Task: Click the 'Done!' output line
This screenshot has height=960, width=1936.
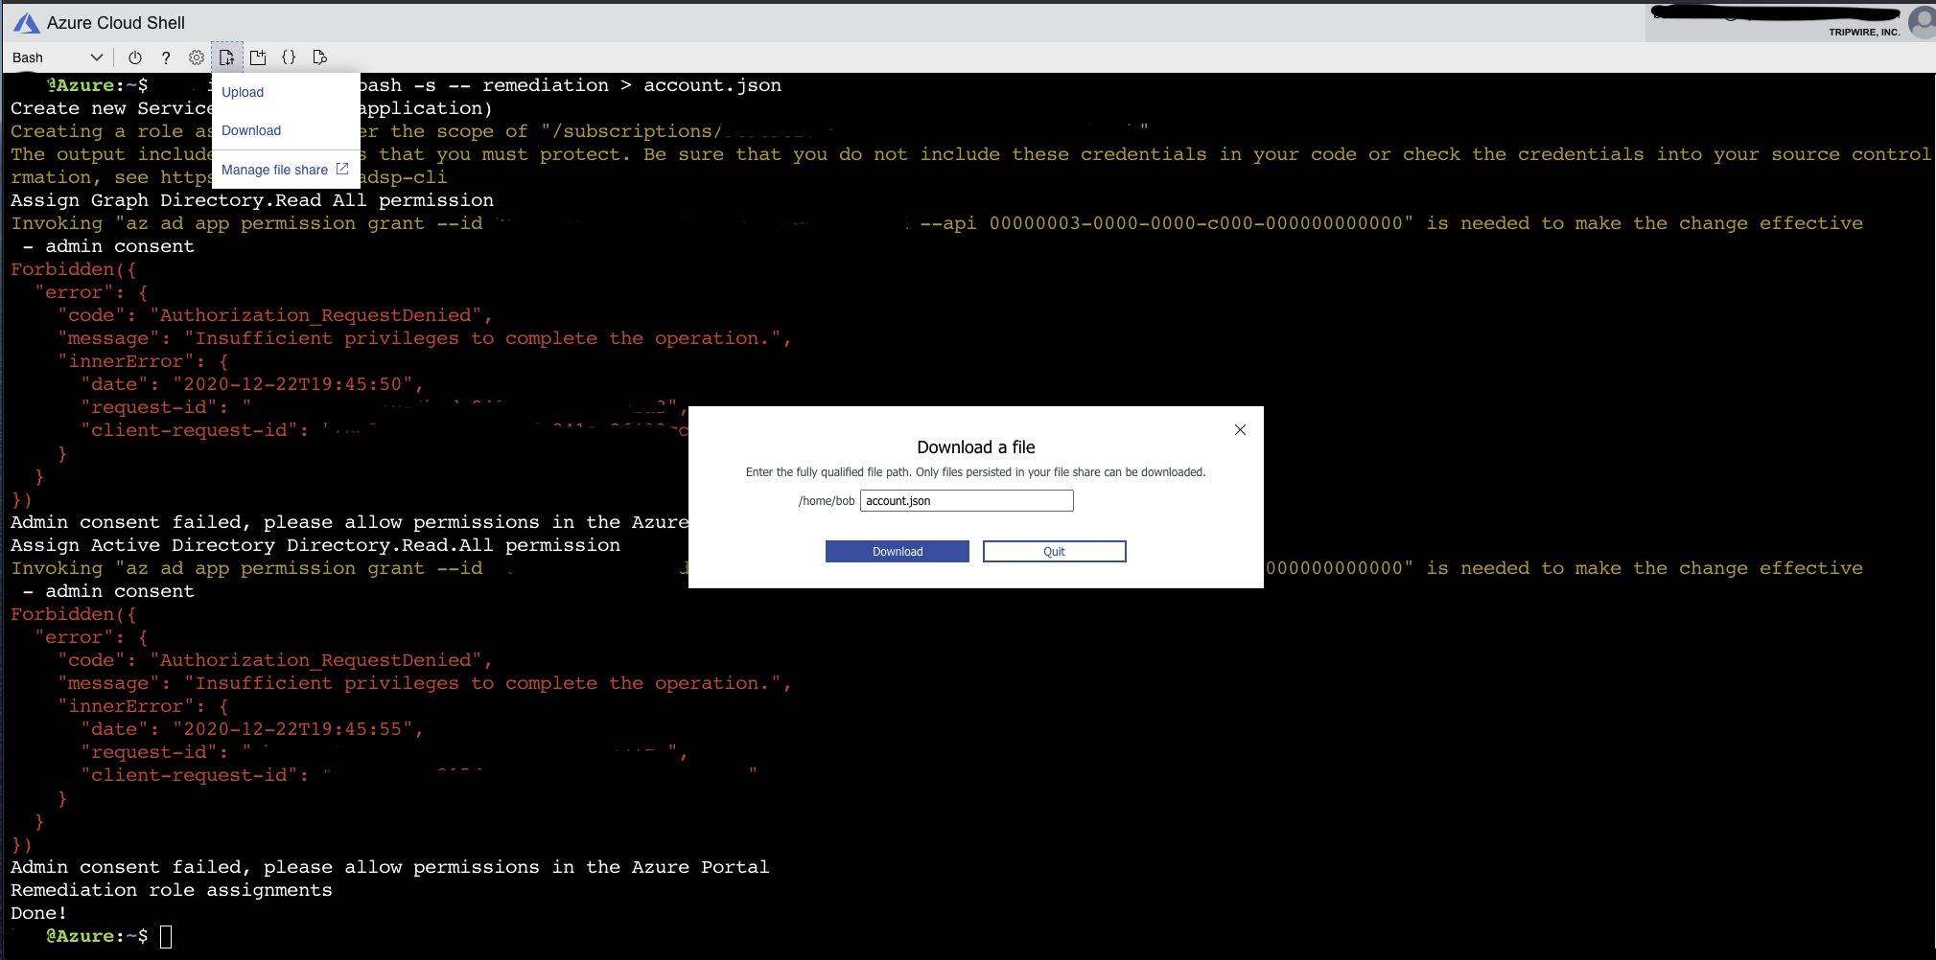Action: pos(39,913)
